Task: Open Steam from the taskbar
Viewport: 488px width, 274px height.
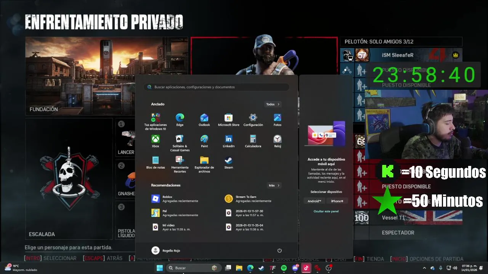Action: coord(261,268)
